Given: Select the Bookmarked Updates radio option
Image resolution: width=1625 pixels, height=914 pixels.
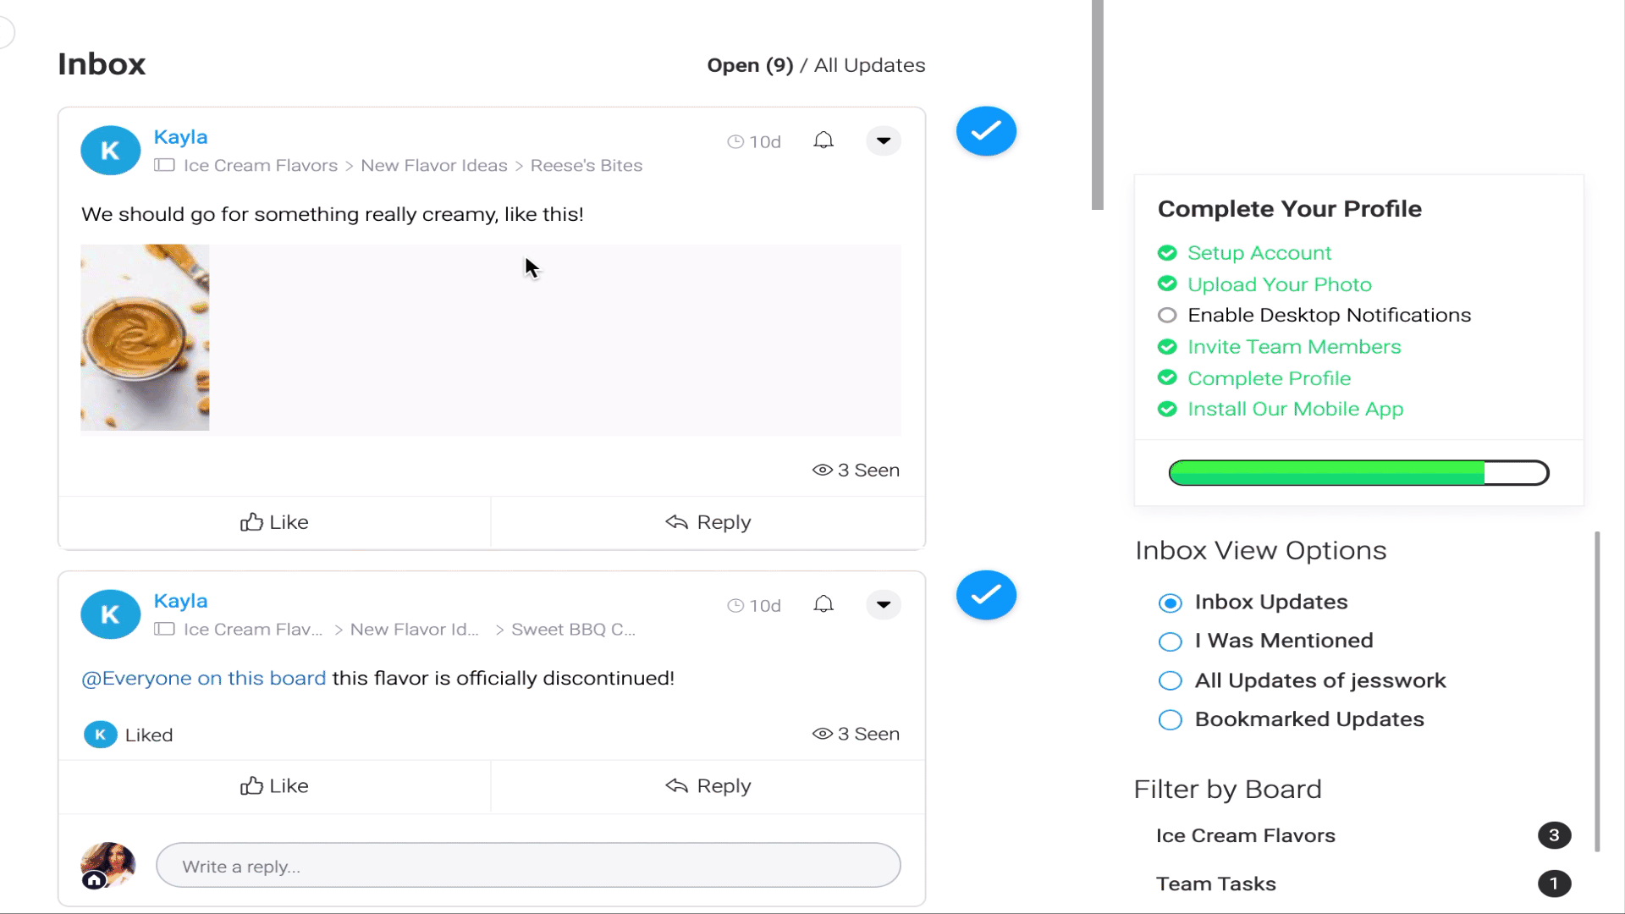Looking at the screenshot, I should pyautogui.click(x=1170, y=719).
